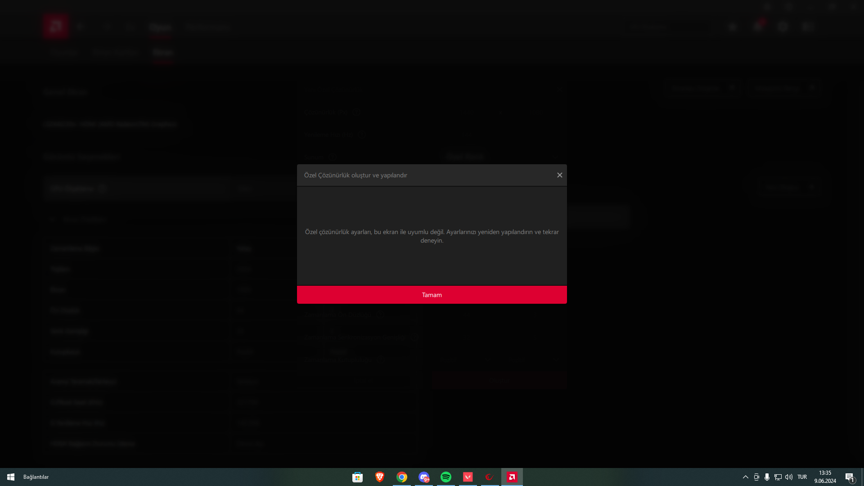Switch to Google Chrome in the taskbar
Image resolution: width=864 pixels, height=486 pixels.
point(402,477)
